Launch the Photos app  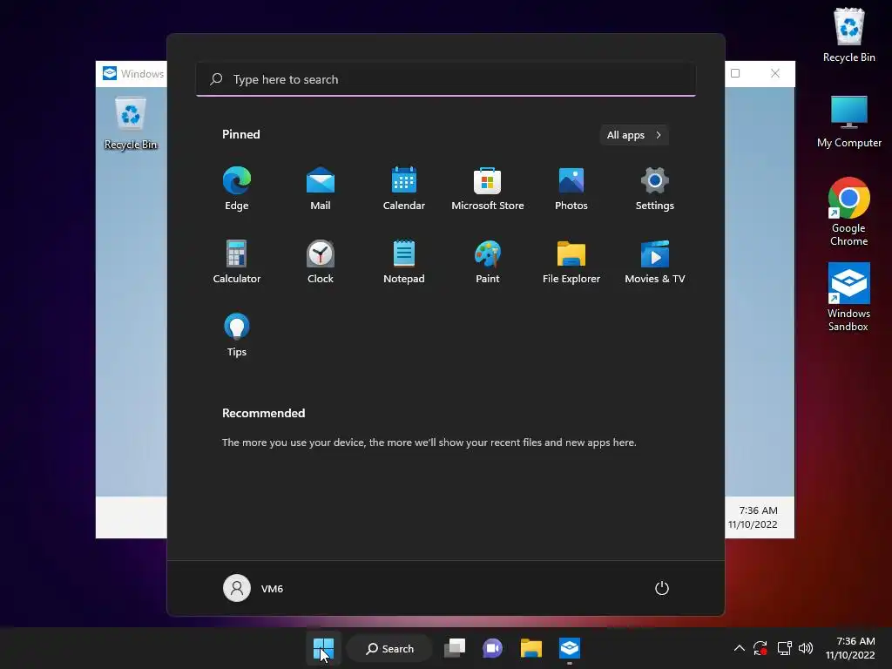(x=571, y=189)
